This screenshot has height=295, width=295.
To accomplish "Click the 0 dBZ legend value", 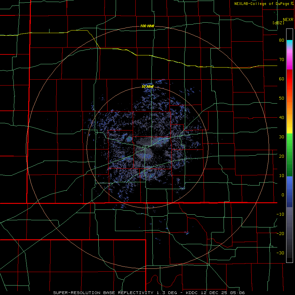I will click(x=283, y=195).
